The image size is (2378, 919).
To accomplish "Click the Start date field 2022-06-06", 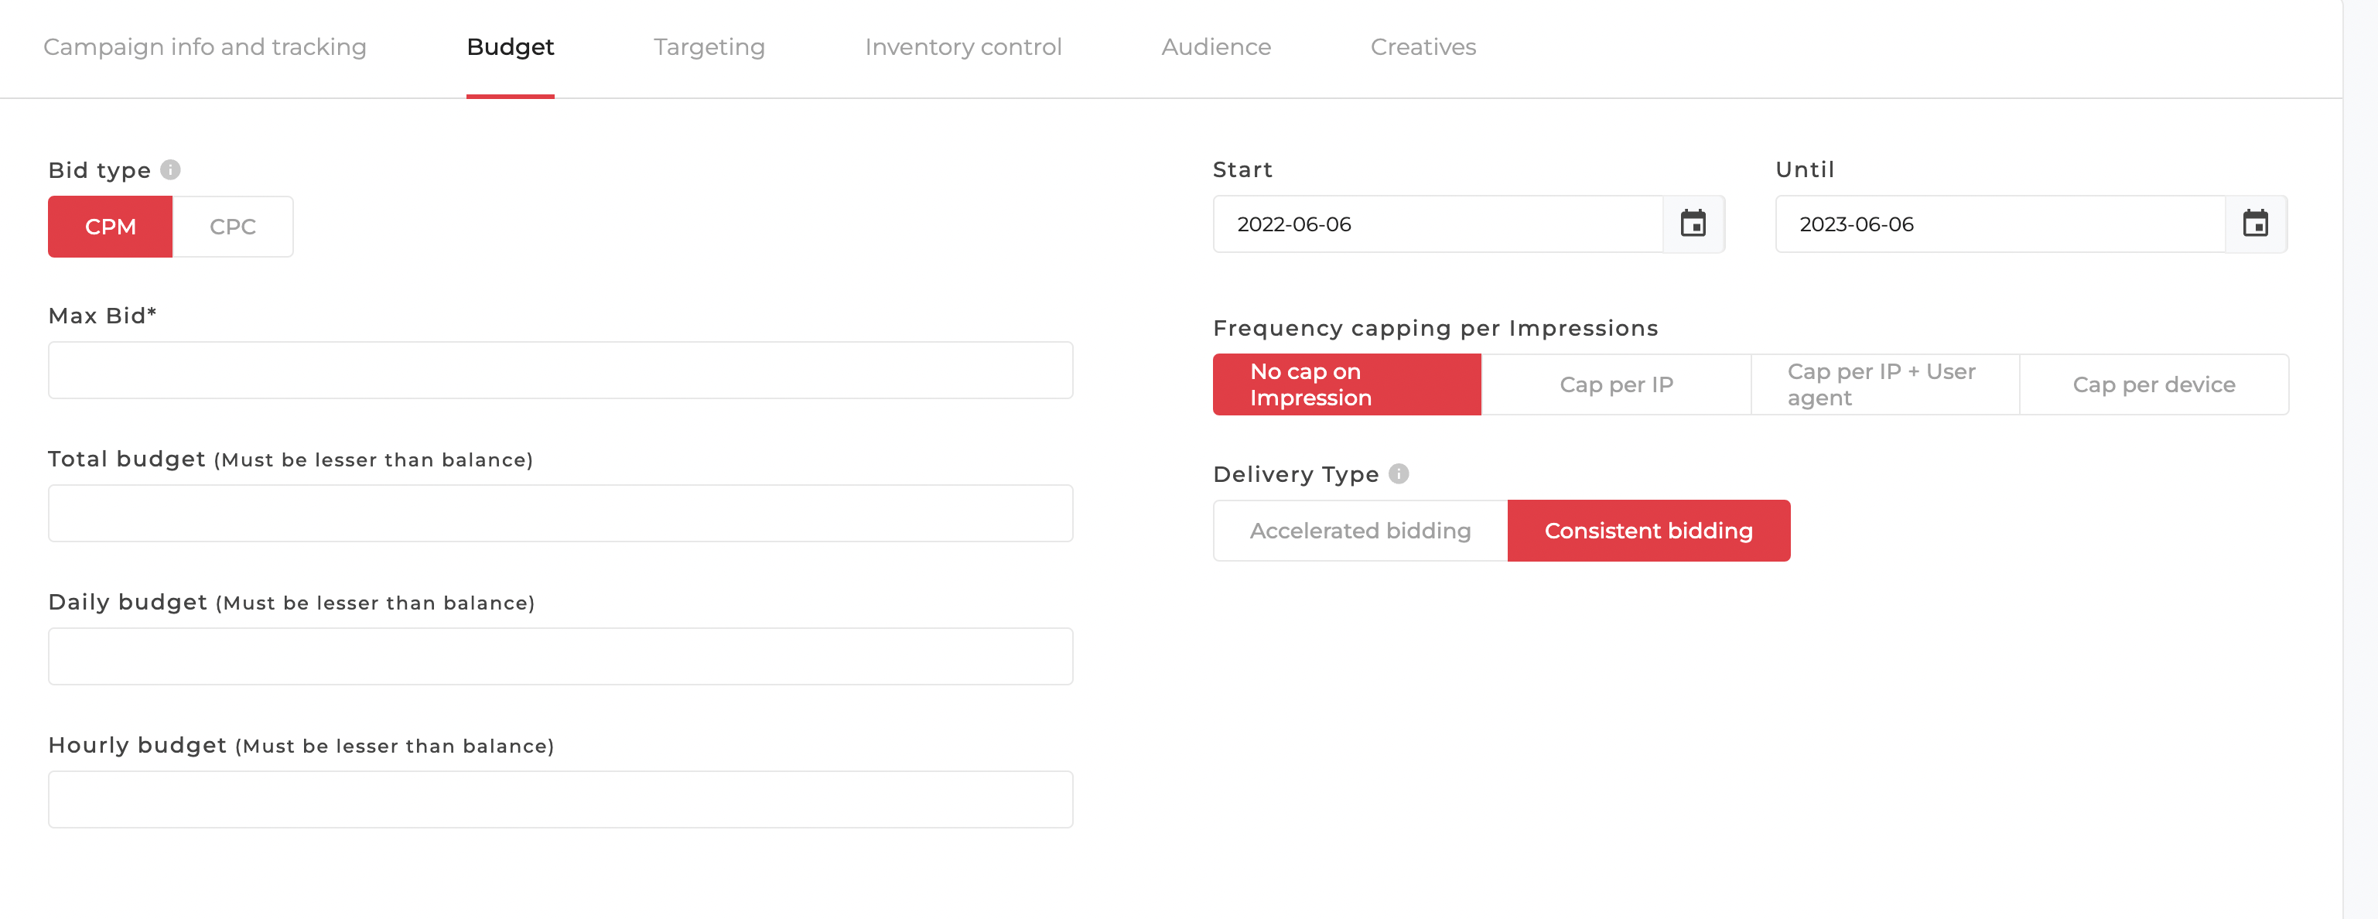I will coord(1438,224).
